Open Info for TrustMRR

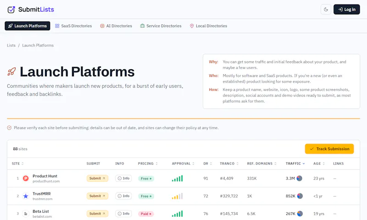click(x=123, y=196)
